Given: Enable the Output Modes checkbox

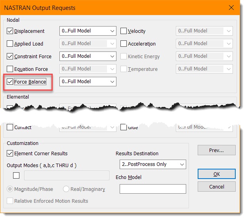Looking at the screenshot, I should point(16,175).
